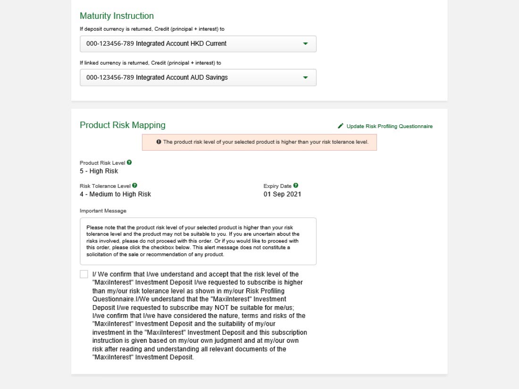Click the 'If deposit currency is returned' label
The width and height of the screenshot is (519, 389).
tap(152, 29)
